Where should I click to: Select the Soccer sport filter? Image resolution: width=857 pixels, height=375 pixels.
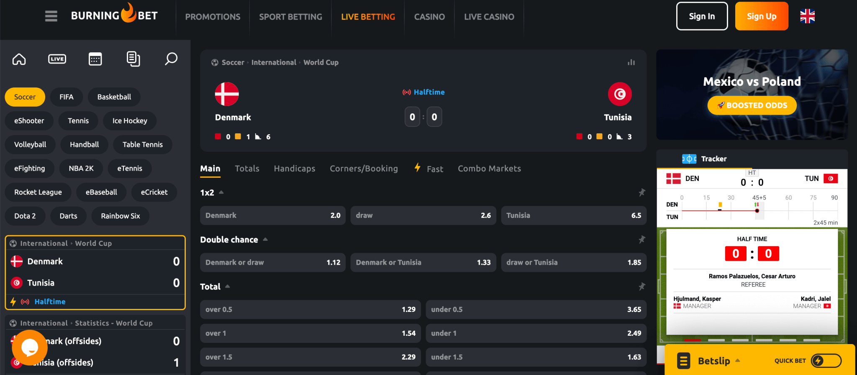25,97
